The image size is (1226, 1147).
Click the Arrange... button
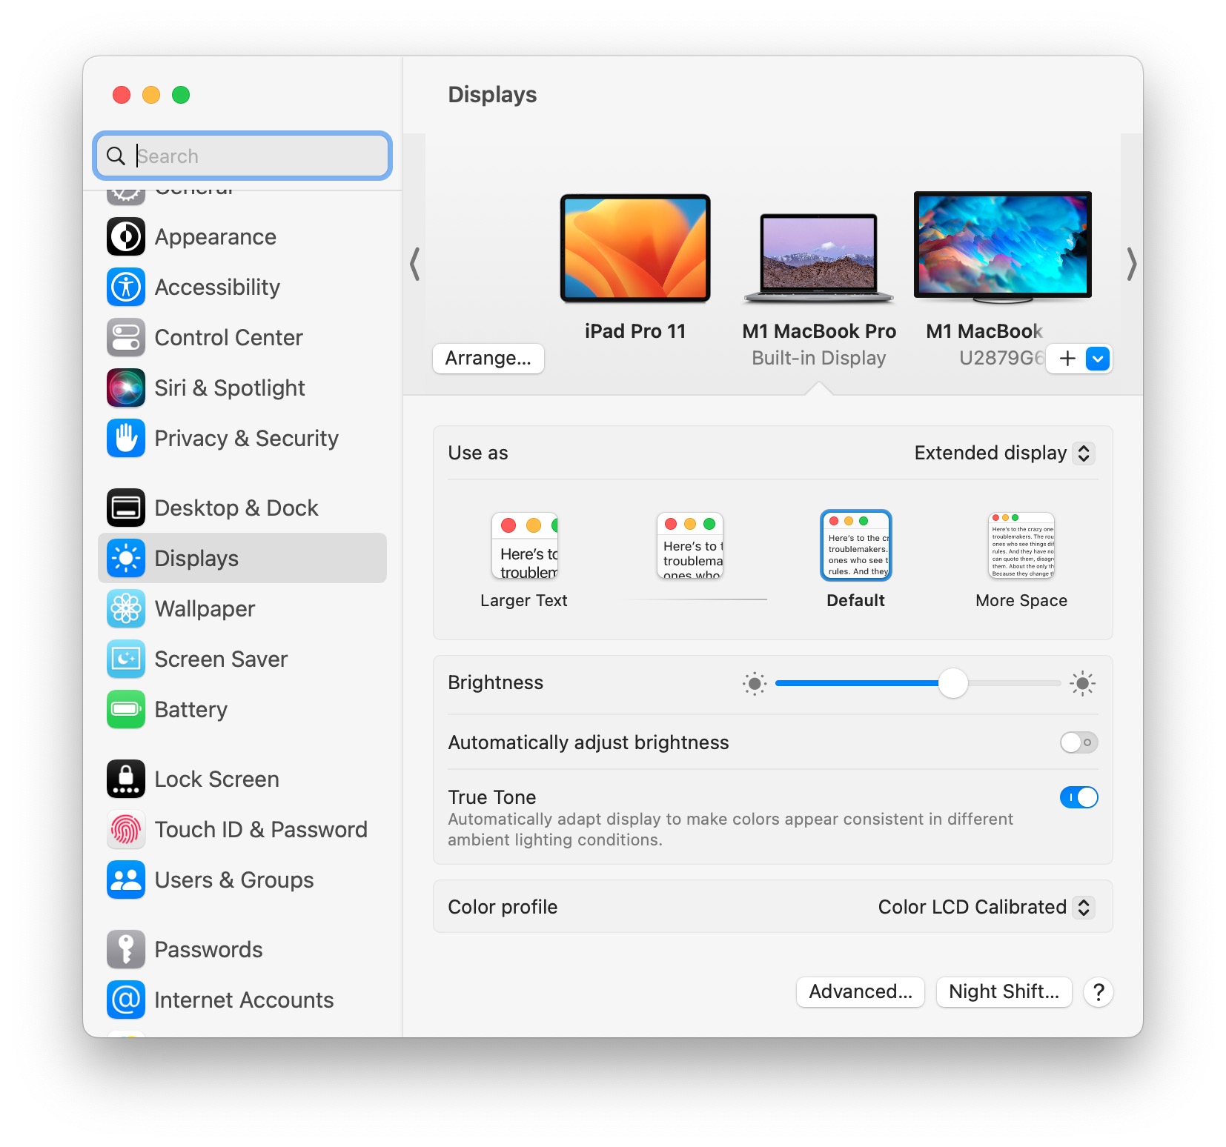pos(488,359)
